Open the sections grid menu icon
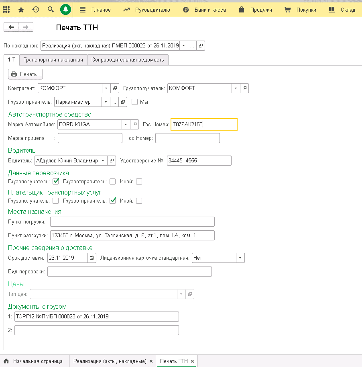Image resolution: width=362 pixels, height=367 pixels. tap(6, 10)
